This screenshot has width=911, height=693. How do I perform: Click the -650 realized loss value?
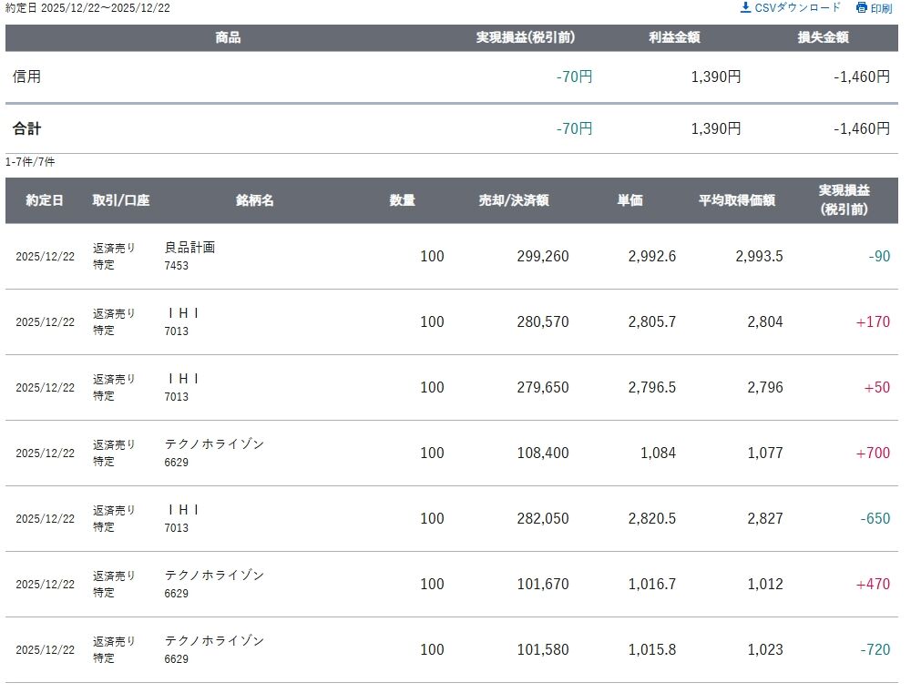click(x=875, y=518)
